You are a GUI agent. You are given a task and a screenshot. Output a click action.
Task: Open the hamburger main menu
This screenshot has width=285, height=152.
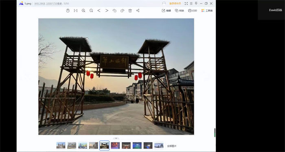tap(191, 3)
